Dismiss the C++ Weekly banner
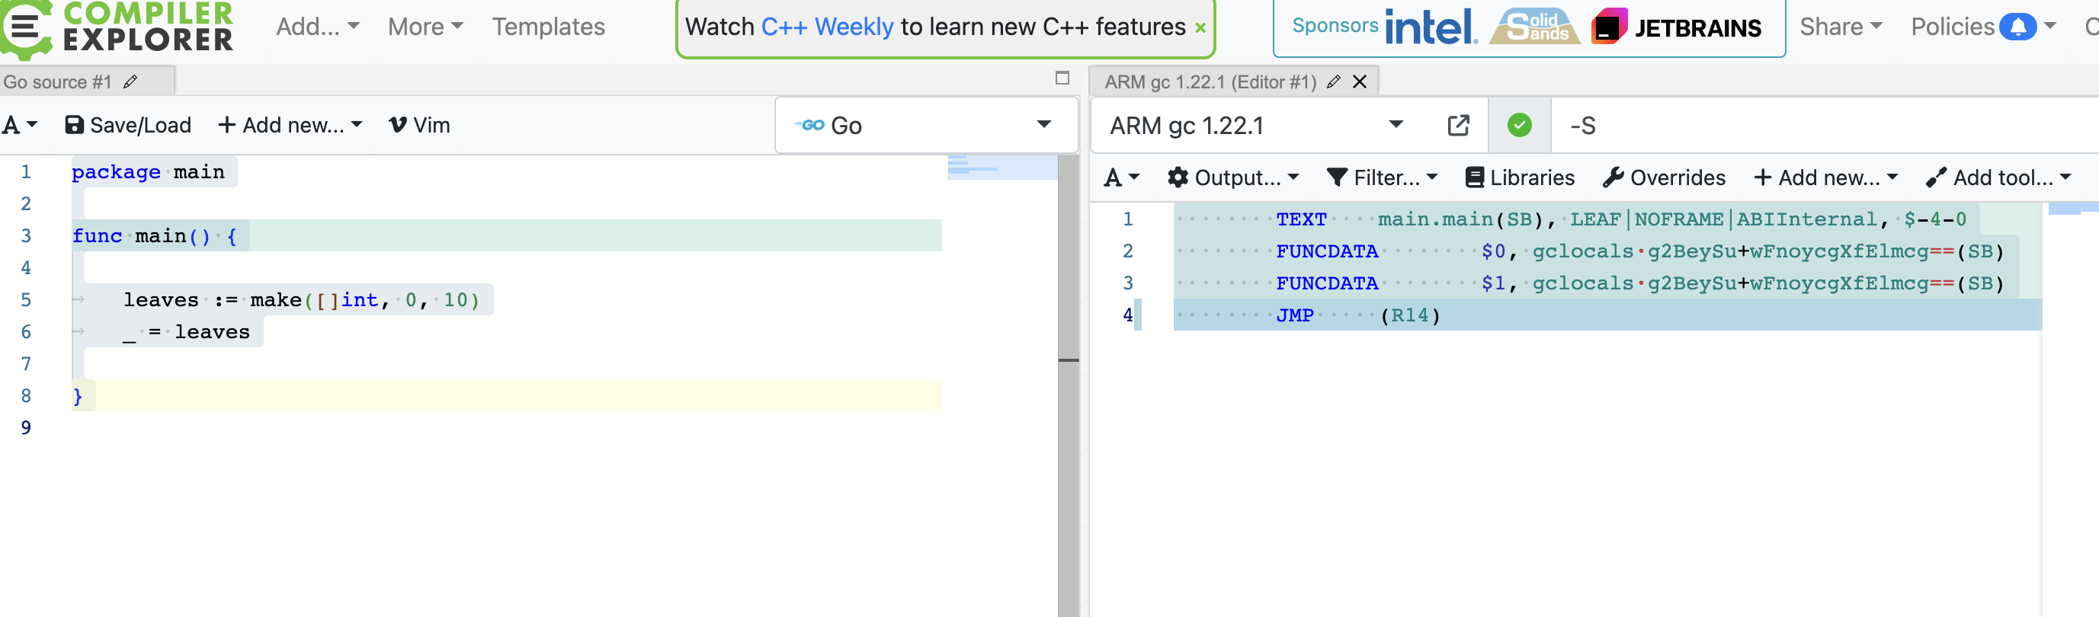 pos(1200,28)
